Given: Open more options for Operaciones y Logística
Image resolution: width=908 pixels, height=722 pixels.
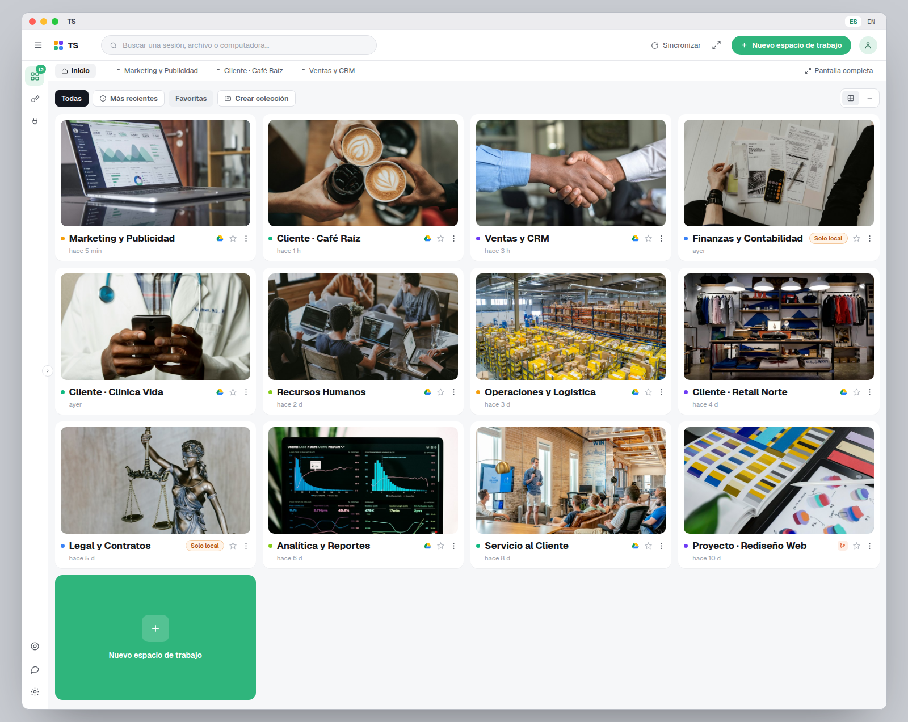Looking at the screenshot, I should 661,392.
